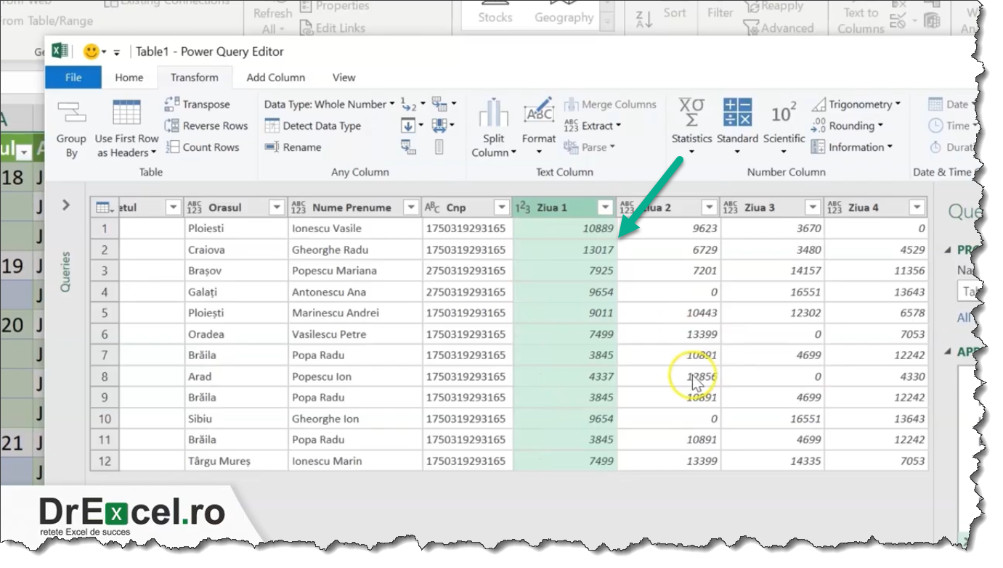Open the Ziua 1 column filter dropdown
Viewport: 1003px width, 568px height.
pyautogui.click(x=604, y=207)
